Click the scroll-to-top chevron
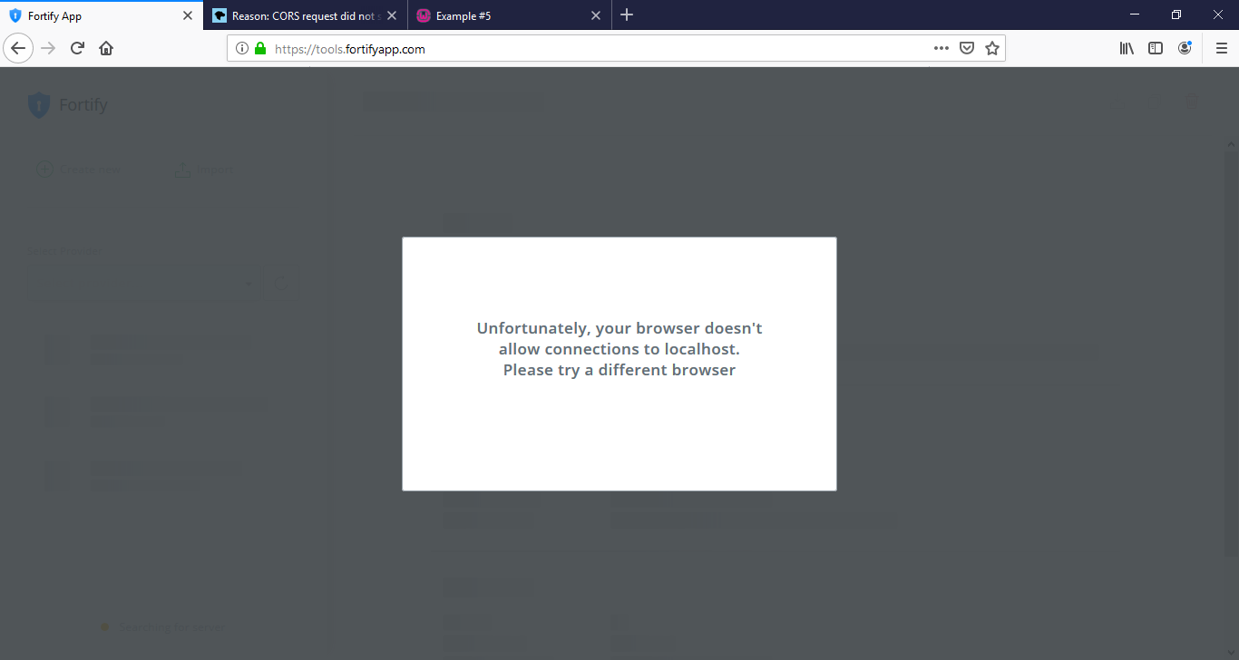The image size is (1239, 660). pos(1231,143)
